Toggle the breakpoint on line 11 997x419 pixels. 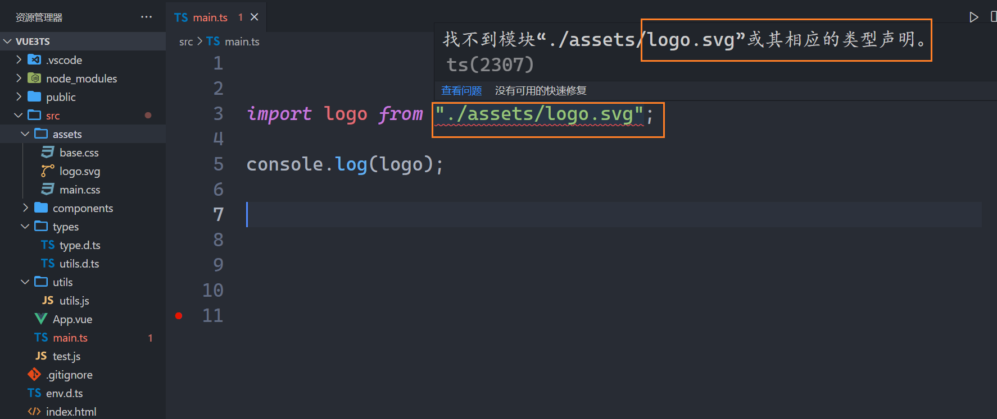(179, 316)
